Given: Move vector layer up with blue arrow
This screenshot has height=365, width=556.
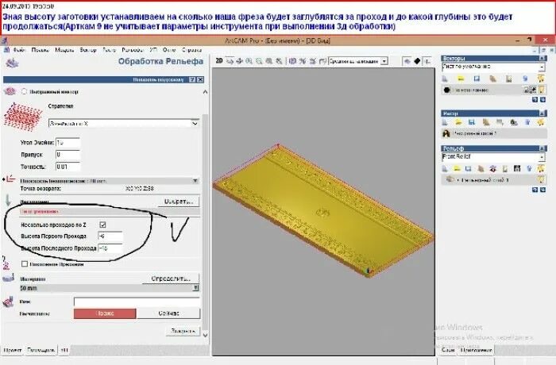Looking at the screenshot, I should (x=535, y=100).
